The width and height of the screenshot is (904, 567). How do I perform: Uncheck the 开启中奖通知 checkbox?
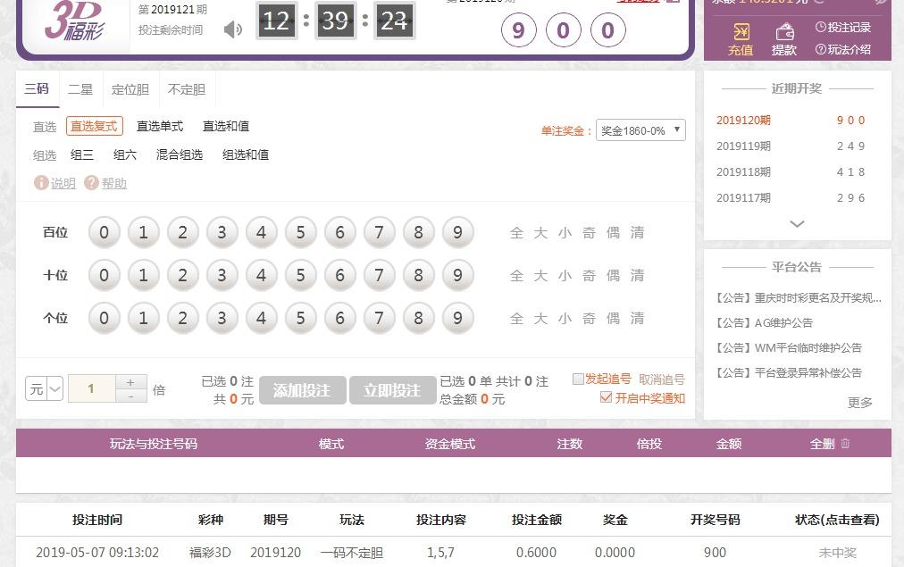pyautogui.click(x=607, y=398)
